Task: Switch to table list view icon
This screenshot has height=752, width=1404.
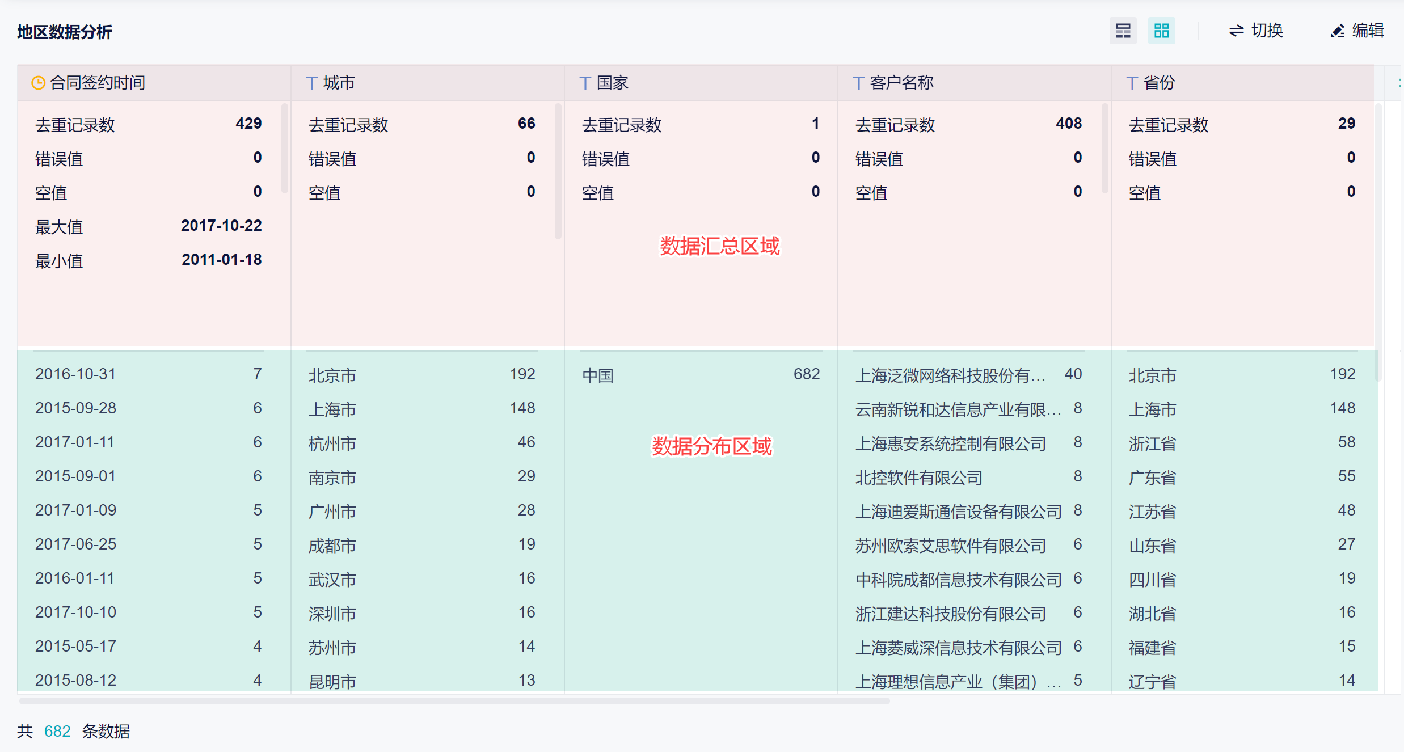Action: [1123, 31]
